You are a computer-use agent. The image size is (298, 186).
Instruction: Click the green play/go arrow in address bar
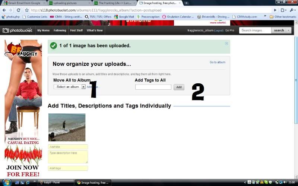(x=275, y=10)
